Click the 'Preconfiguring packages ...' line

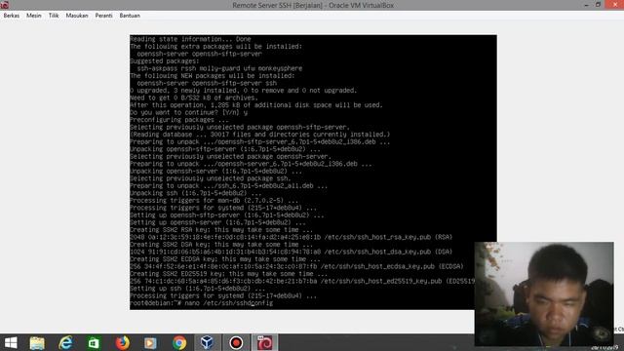(x=179, y=120)
